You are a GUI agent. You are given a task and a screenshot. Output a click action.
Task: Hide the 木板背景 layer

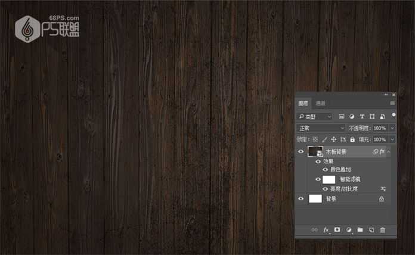pos(301,152)
